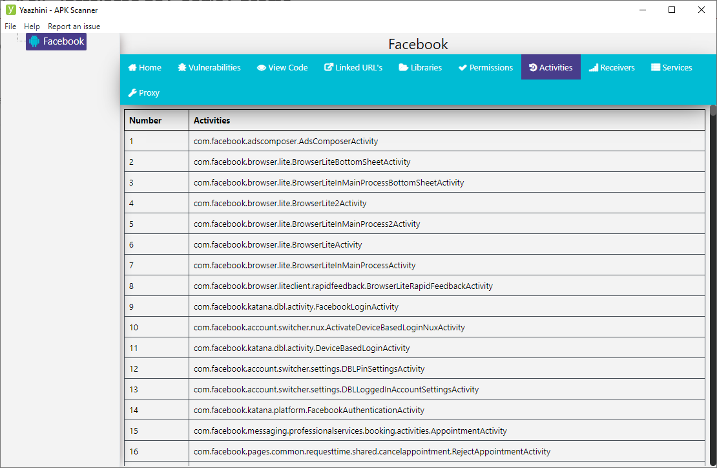This screenshot has height=468, width=717.
Task: Click the View Code eye icon
Action: click(262, 68)
